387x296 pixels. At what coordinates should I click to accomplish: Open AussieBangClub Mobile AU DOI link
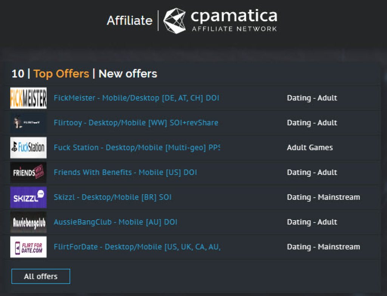pos(116,222)
